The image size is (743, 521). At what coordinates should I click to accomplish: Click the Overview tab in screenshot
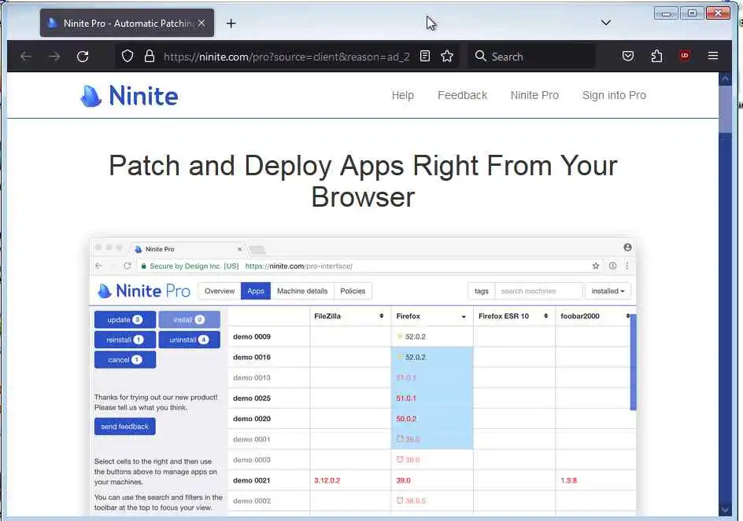(x=220, y=291)
